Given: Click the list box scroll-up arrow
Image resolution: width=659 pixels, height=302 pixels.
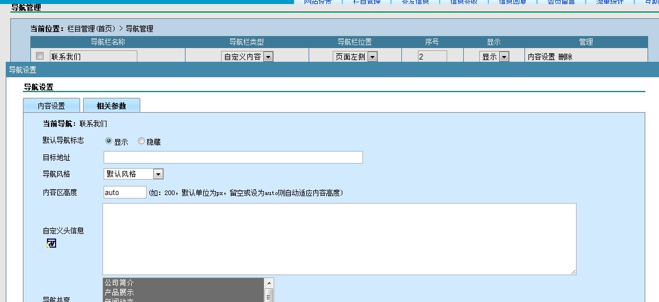Looking at the screenshot, I should [x=269, y=283].
